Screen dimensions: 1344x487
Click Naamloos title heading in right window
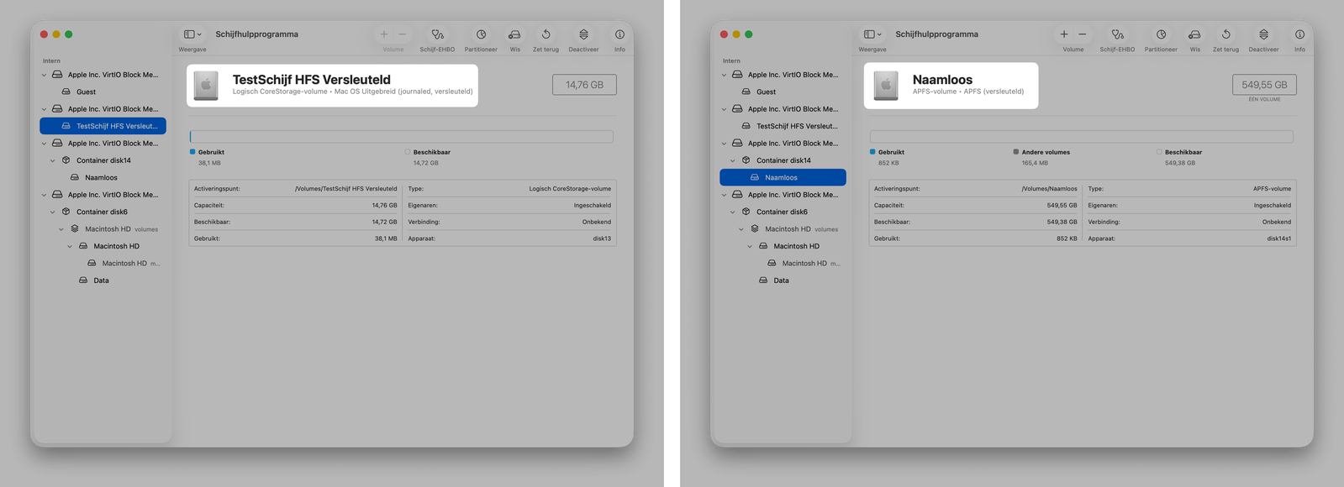942,80
